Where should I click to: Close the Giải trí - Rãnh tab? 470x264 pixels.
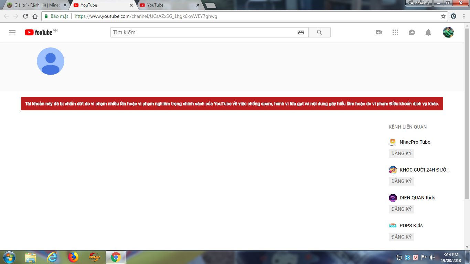tap(65, 5)
